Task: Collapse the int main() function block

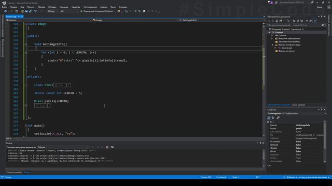Action: click(x=26, y=126)
